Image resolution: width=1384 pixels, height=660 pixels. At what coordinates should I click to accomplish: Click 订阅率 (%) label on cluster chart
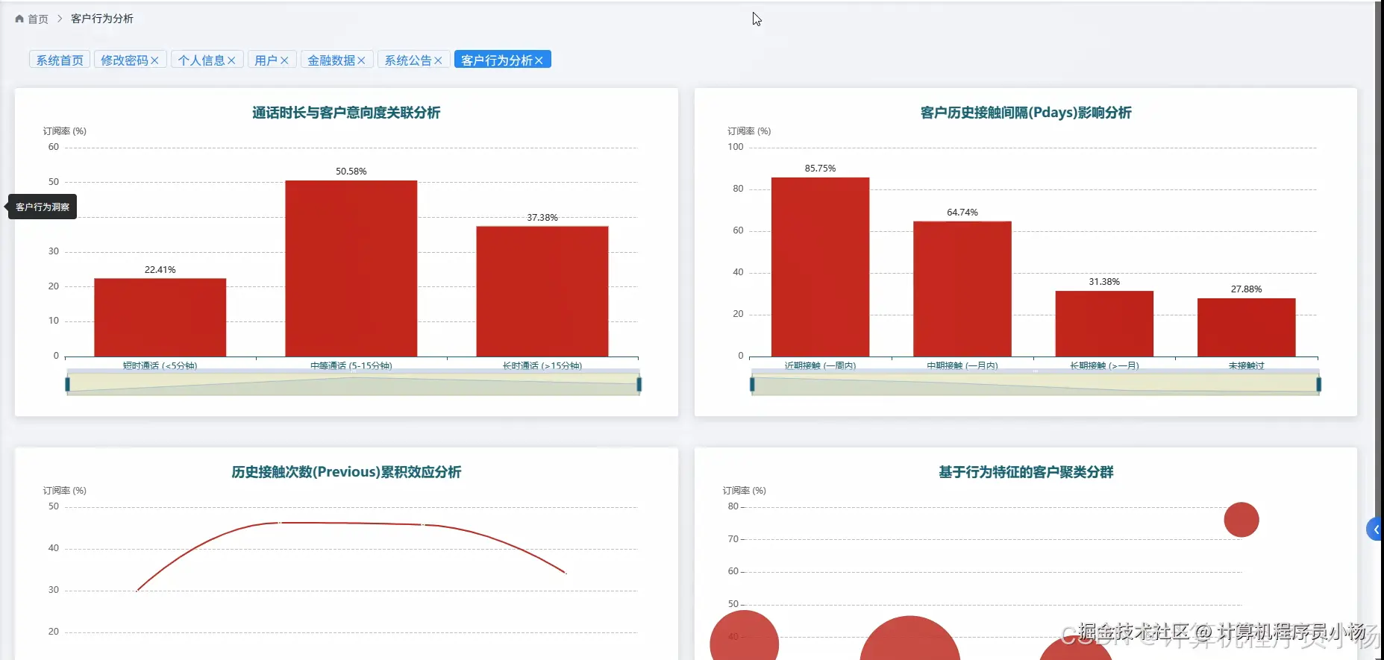pyautogui.click(x=745, y=491)
